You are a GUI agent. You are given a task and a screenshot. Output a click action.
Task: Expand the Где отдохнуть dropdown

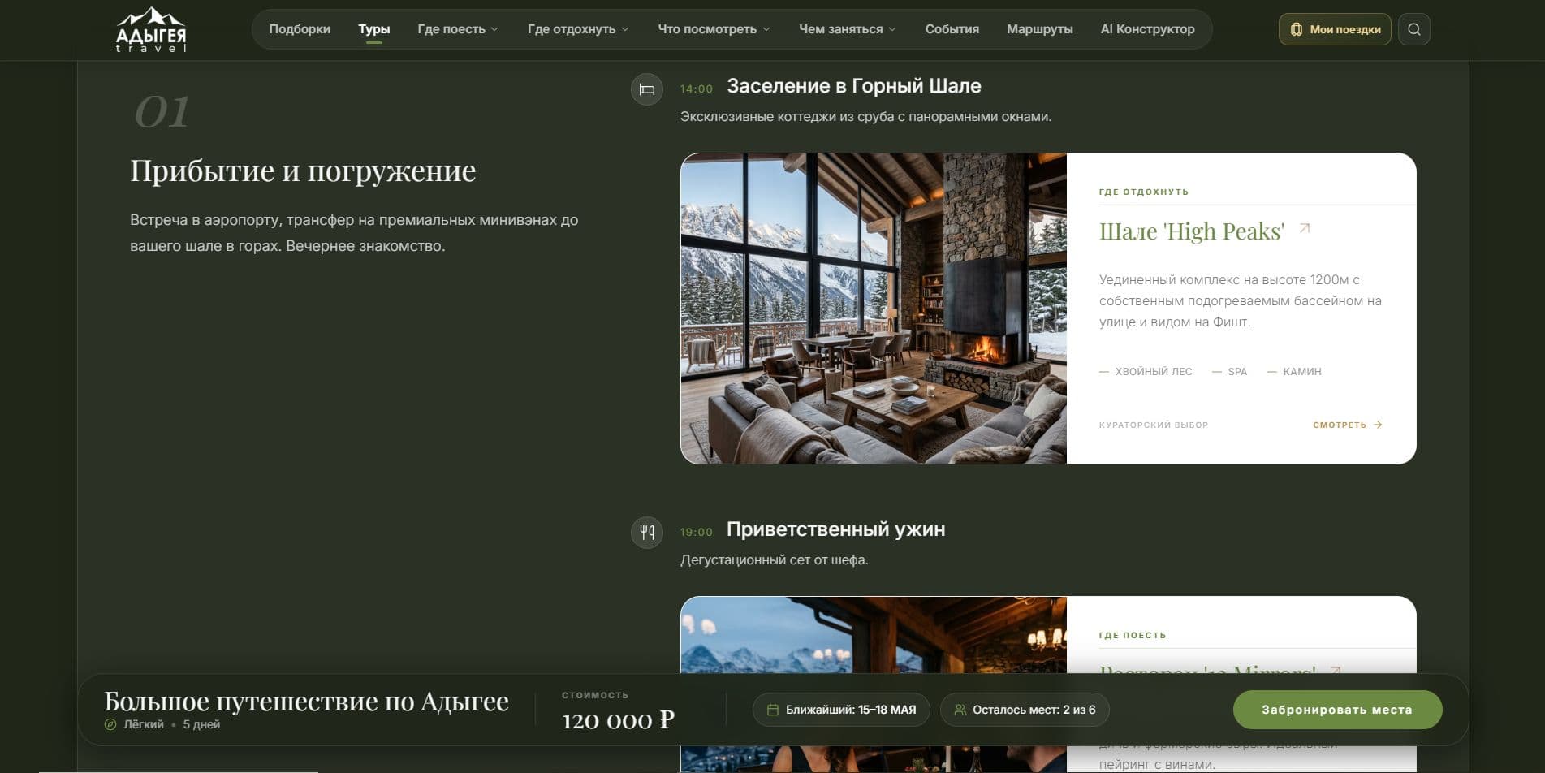[x=577, y=29]
